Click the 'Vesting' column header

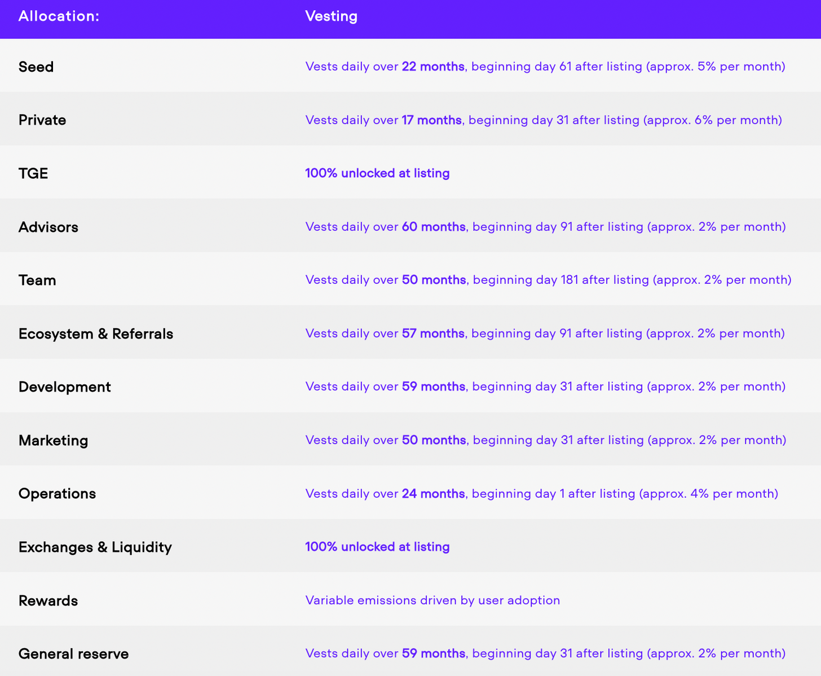(x=331, y=16)
